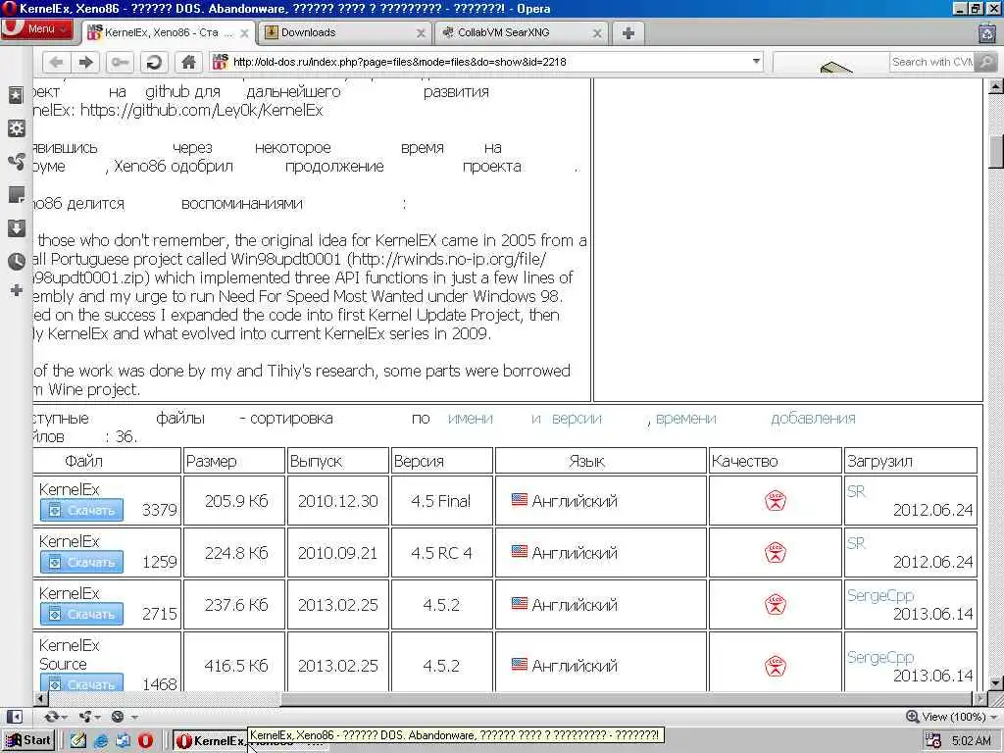This screenshot has width=1004, height=753.
Task: Expand the address bar history dropdown
Action: [756, 62]
